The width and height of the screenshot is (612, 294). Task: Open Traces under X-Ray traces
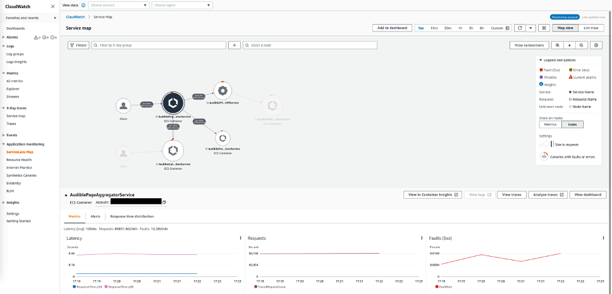coord(11,124)
